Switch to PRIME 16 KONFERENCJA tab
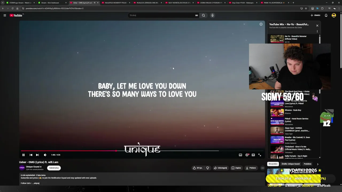The height and width of the screenshot is (192, 342). pos(274,3)
